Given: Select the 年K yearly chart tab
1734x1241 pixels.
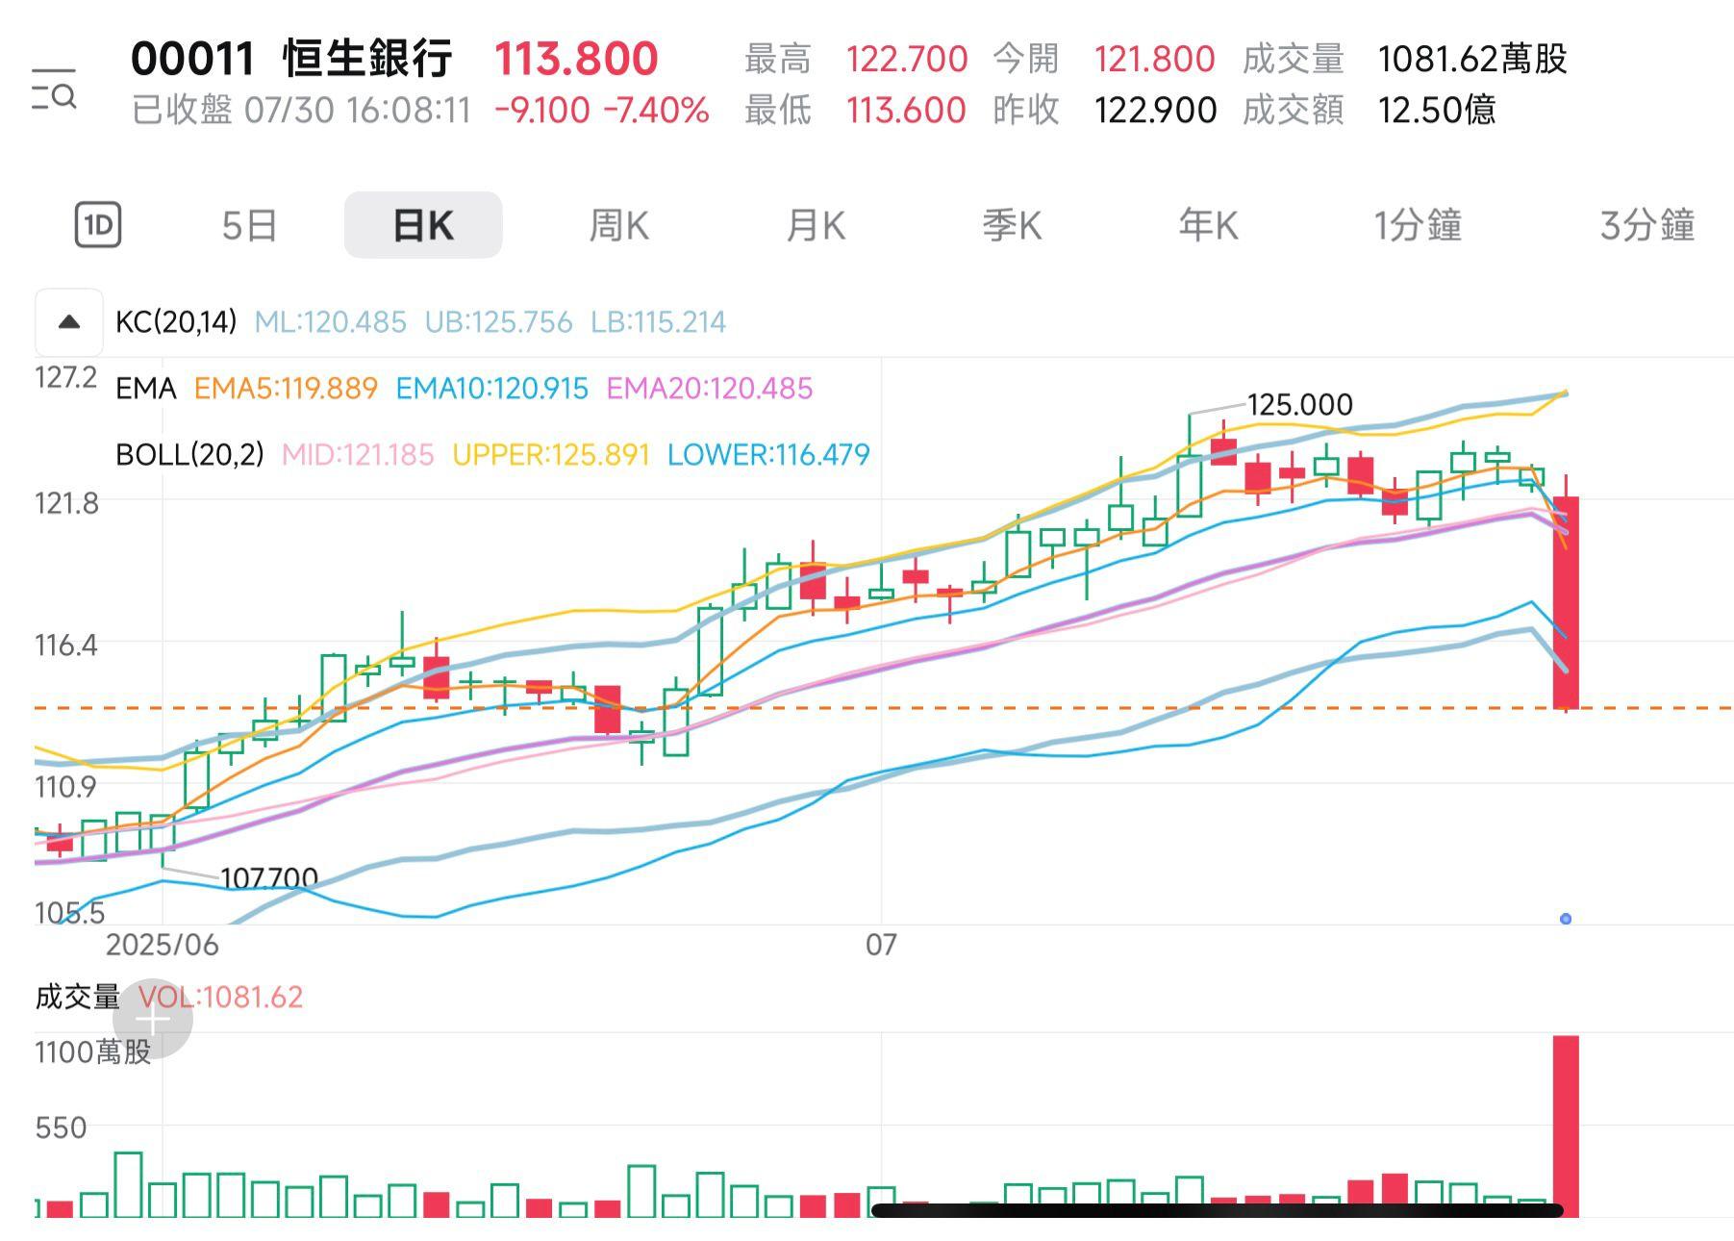Looking at the screenshot, I should pos(1207,225).
